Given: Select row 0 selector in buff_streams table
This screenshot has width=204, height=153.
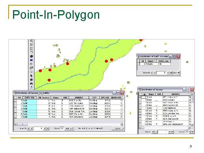Looking at the screenshot, I should point(139,64).
